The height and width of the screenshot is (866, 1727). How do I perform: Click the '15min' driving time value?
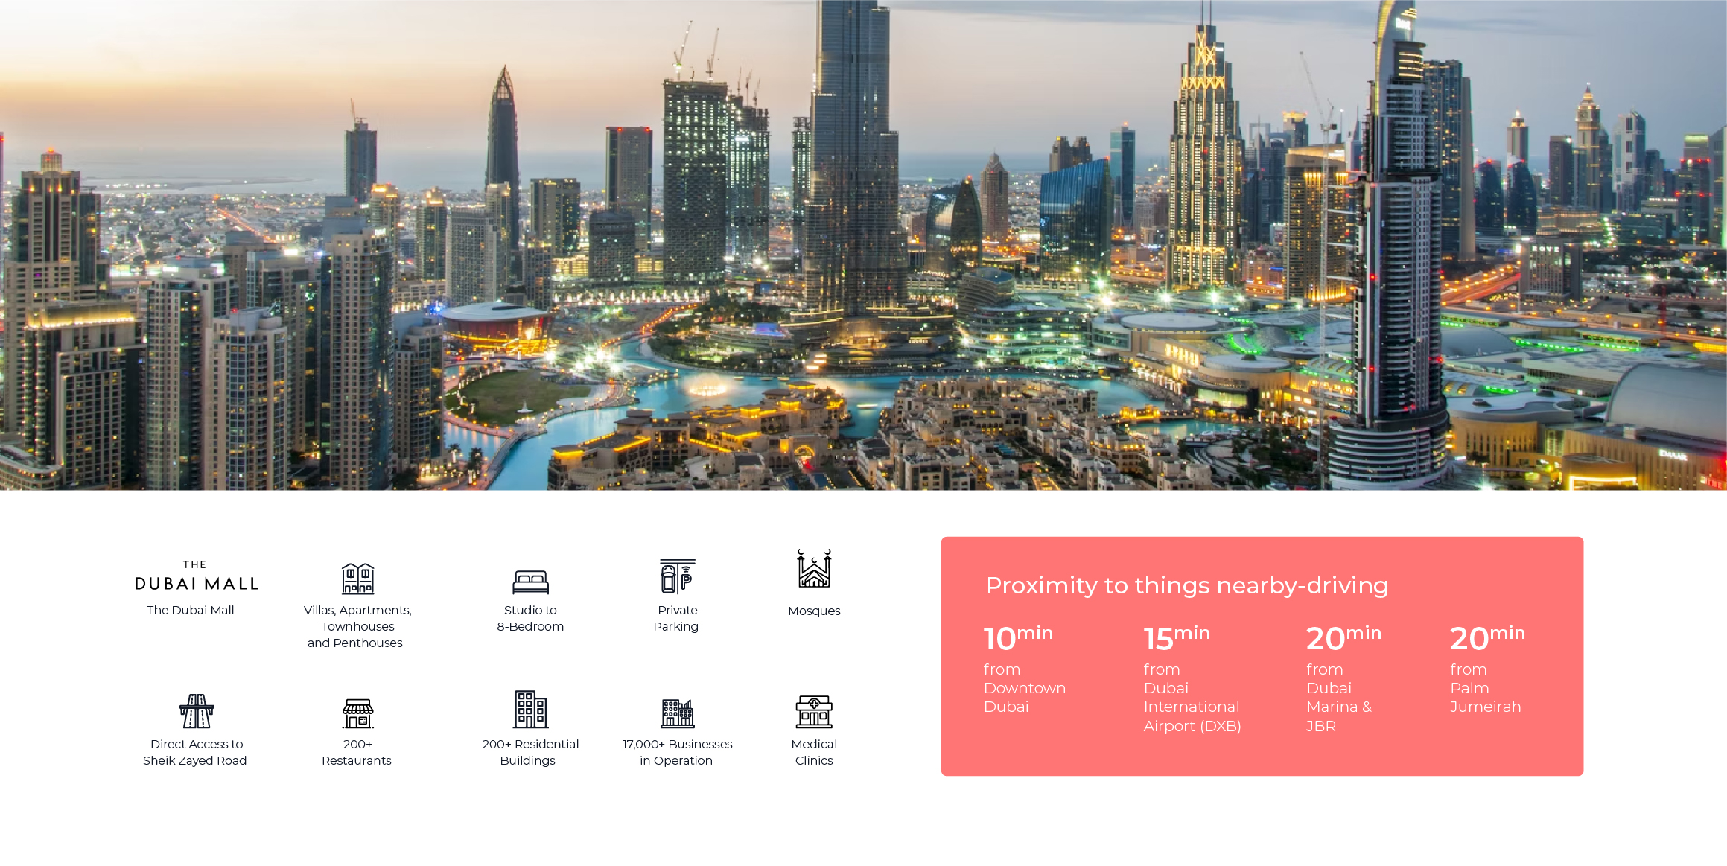click(1177, 638)
